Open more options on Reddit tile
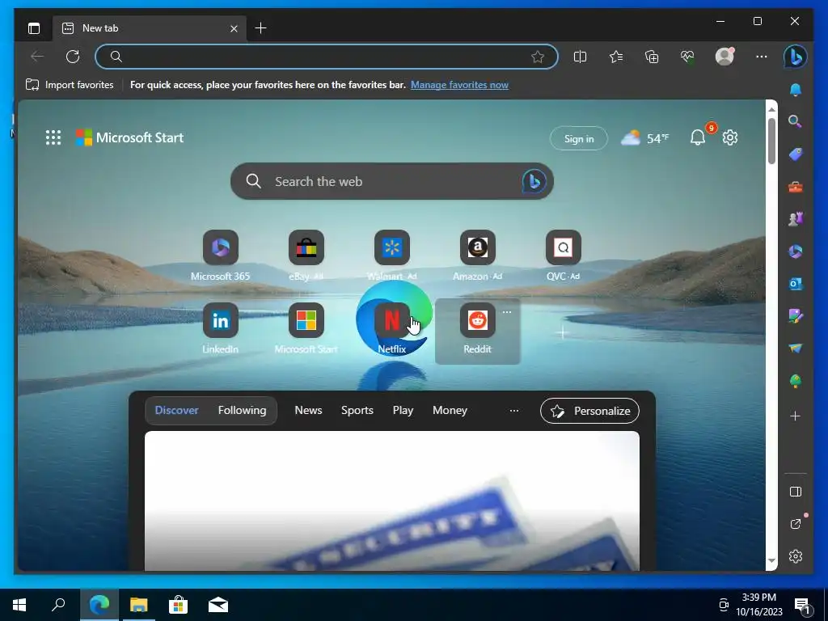The width and height of the screenshot is (828, 621). point(507,312)
